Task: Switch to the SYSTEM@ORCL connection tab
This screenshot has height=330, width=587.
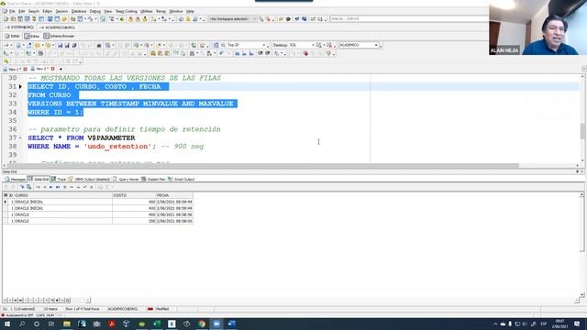Action: coord(19,27)
